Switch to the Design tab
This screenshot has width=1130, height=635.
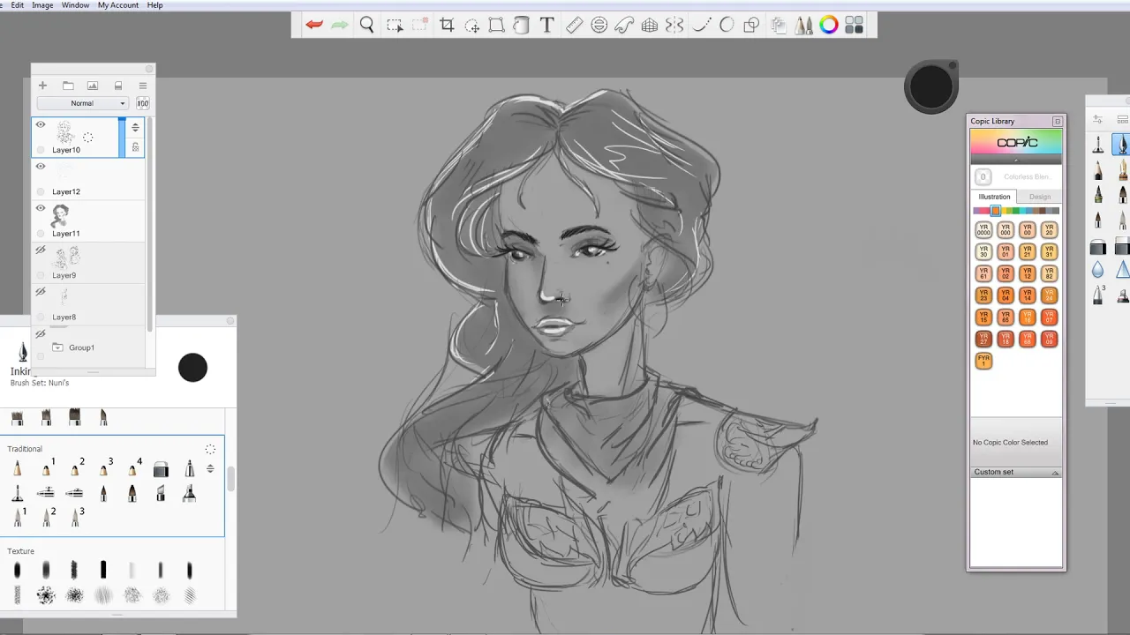[1039, 197]
